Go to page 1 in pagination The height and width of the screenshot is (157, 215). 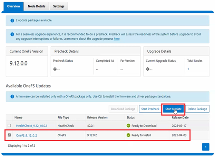pyautogui.click(x=206, y=147)
